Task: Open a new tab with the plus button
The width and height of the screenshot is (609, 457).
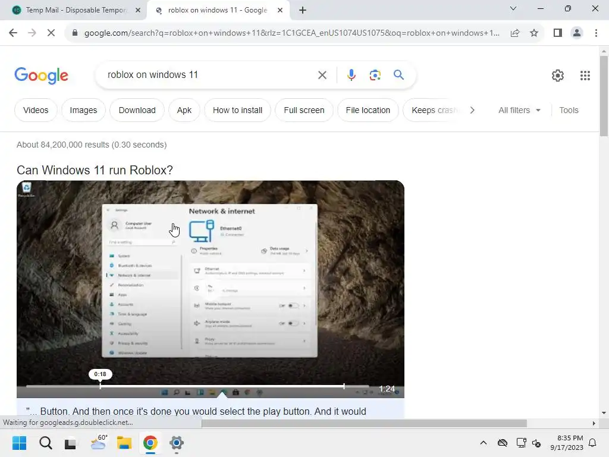Action: tap(303, 10)
